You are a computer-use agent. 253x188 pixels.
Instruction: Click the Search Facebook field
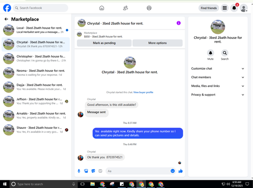tap(40, 8)
